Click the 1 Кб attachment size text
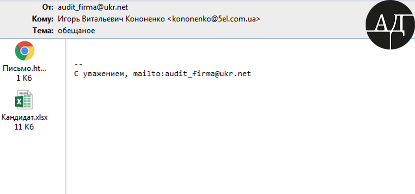Viewport: 415px width, 194px height. pos(24,78)
